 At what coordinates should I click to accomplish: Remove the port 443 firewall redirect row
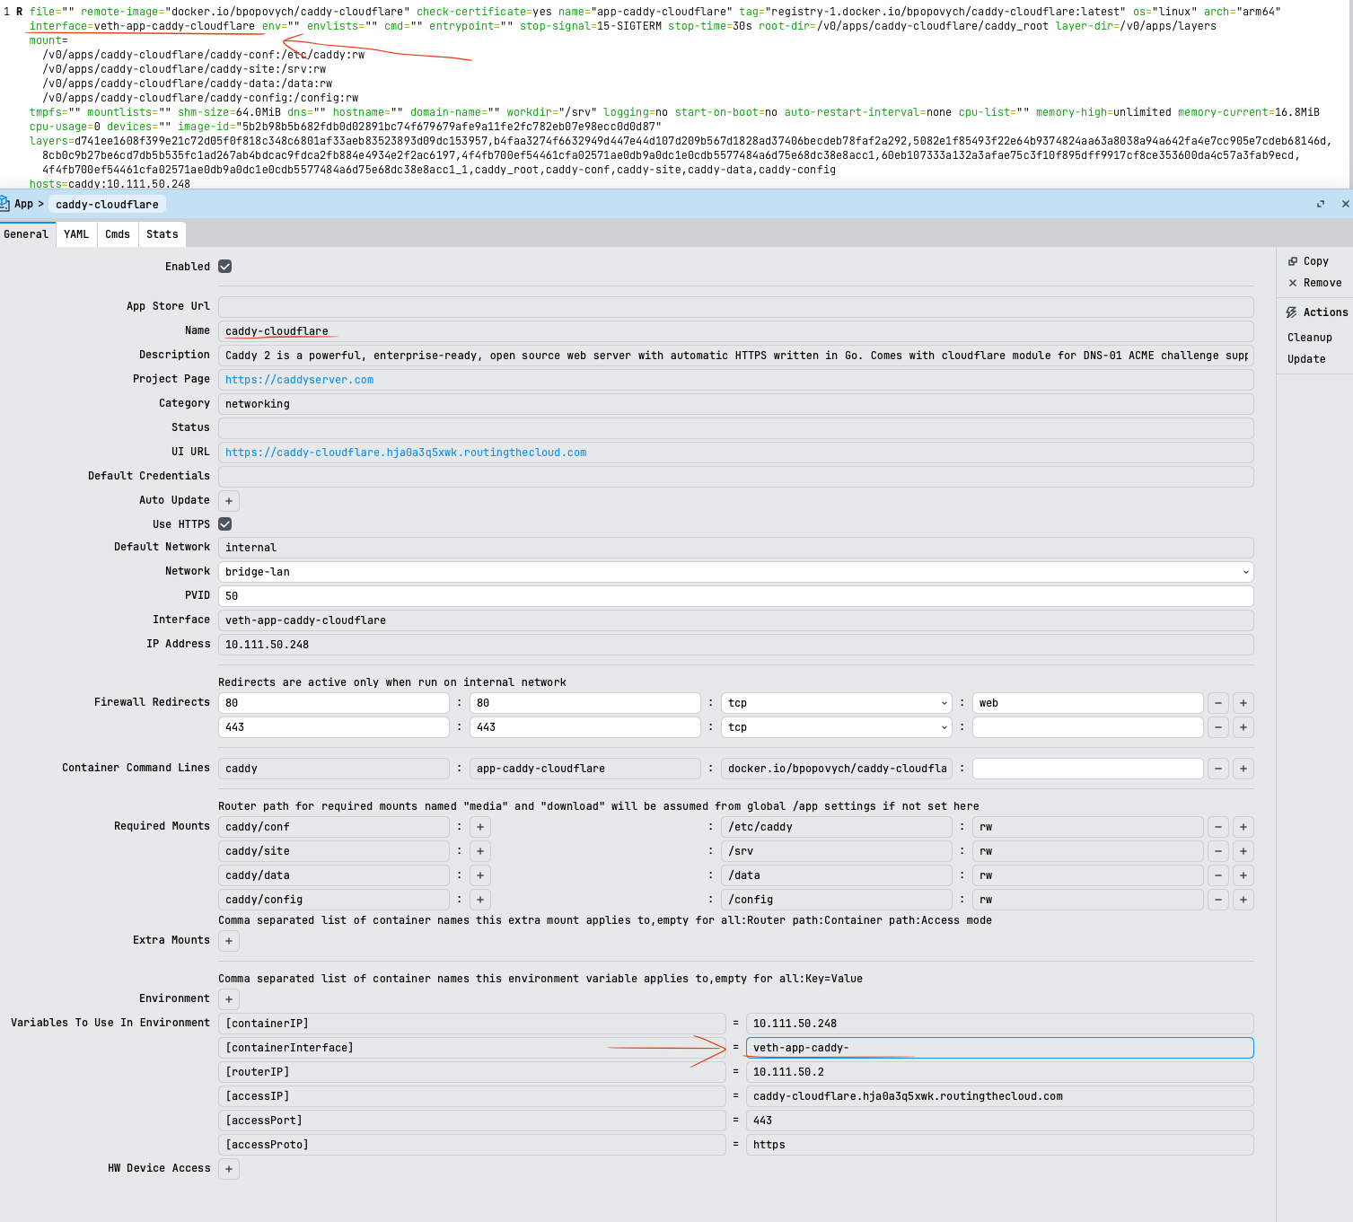tap(1218, 727)
